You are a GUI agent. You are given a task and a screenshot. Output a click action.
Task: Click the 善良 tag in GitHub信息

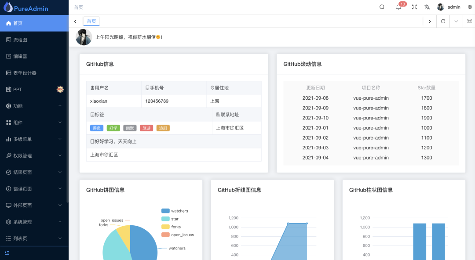pos(96,128)
